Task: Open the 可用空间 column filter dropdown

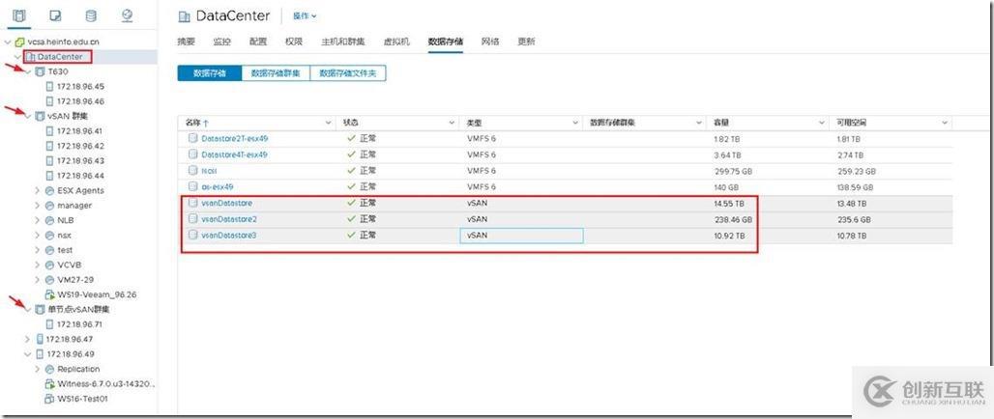Action: pyautogui.click(x=945, y=123)
